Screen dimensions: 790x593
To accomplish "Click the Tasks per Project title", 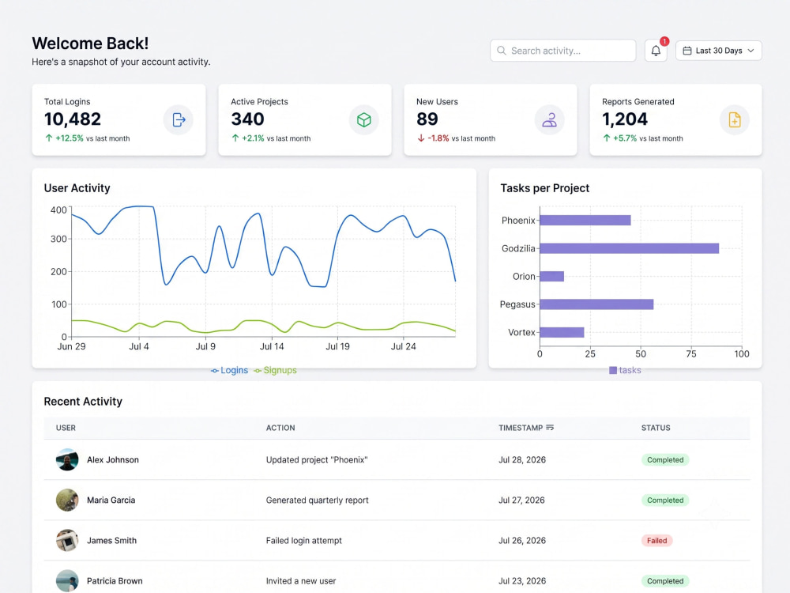I will coord(544,188).
